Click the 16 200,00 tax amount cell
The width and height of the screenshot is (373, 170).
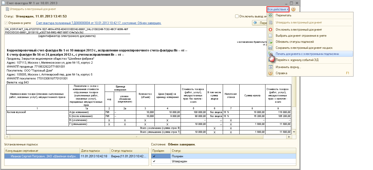pyautogui.click(x=252, y=116)
